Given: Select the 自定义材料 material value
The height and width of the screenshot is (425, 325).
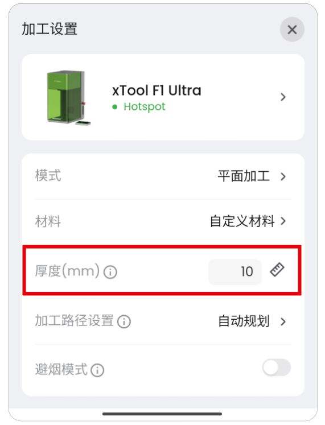Looking at the screenshot, I should [242, 221].
